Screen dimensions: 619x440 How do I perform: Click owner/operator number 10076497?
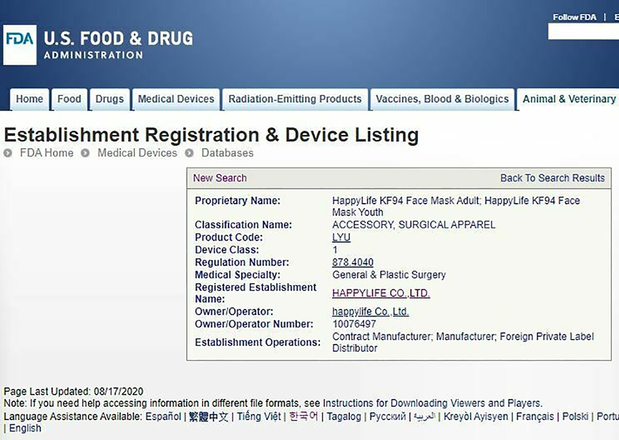(x=354, y=324)
